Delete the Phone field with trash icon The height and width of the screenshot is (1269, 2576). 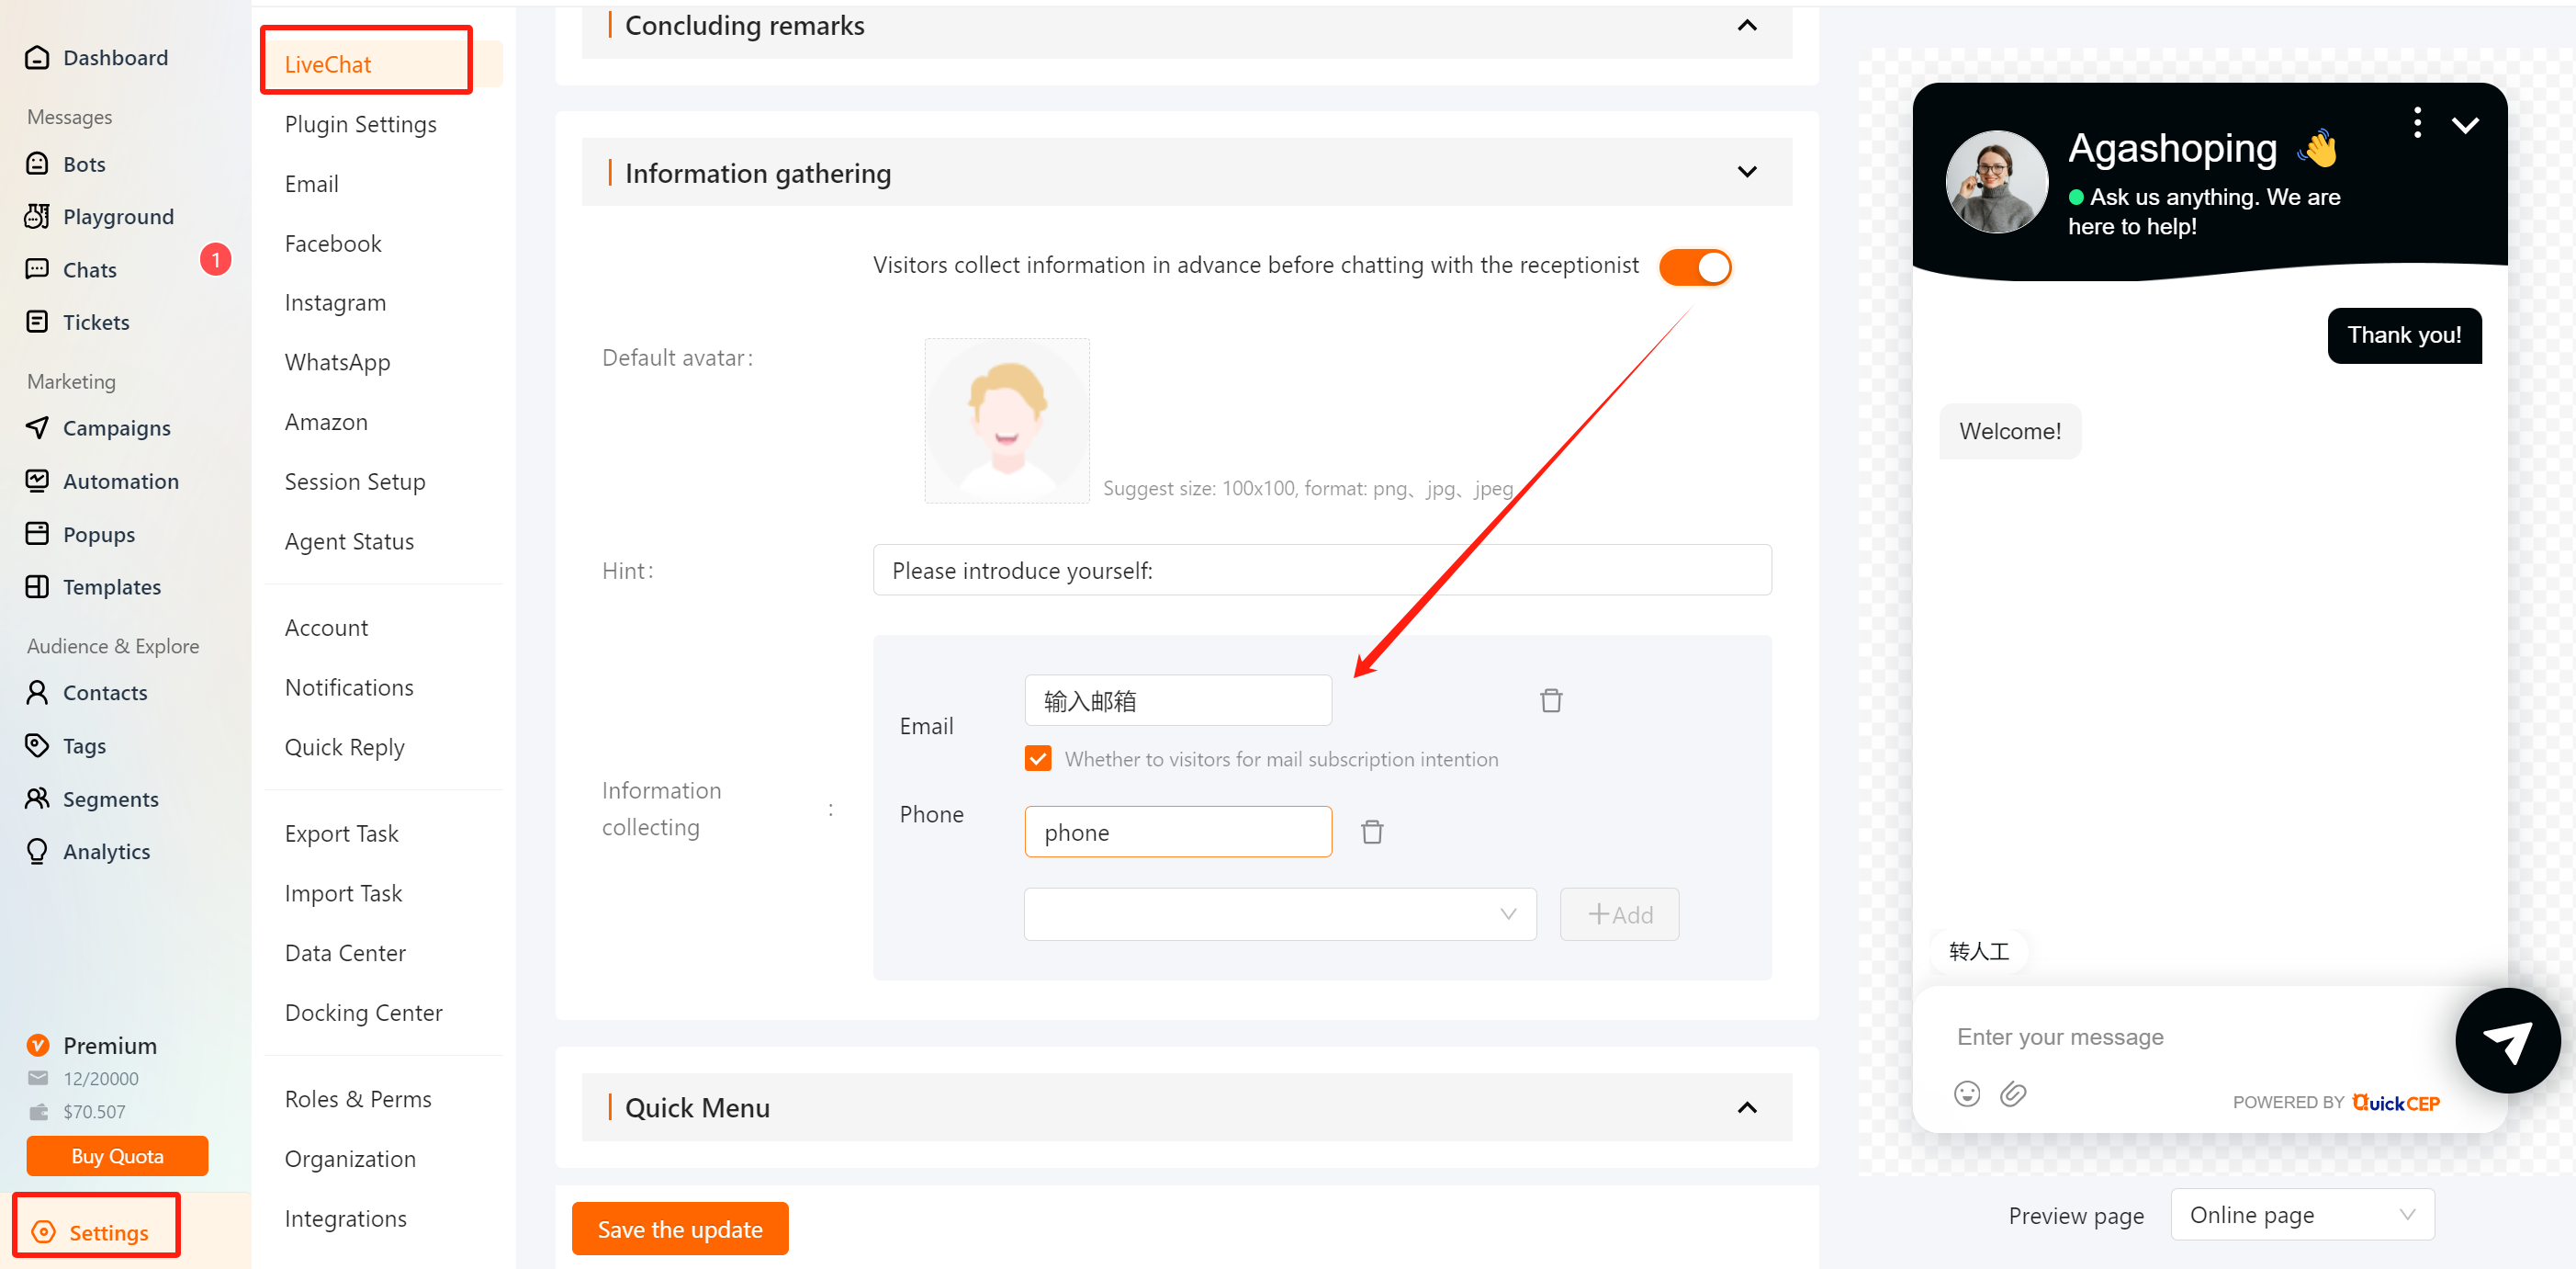click(x=1372, y=832)
